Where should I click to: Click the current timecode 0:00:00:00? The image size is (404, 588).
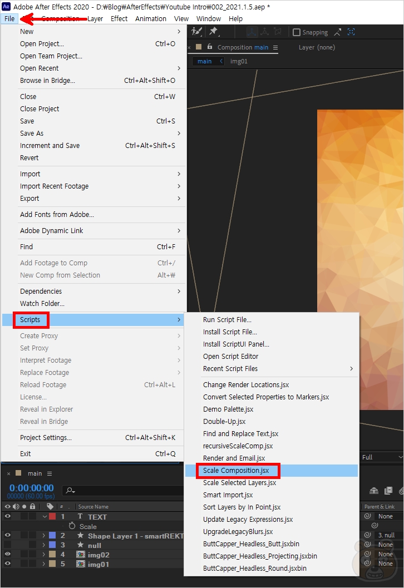(x=32, y=488)
